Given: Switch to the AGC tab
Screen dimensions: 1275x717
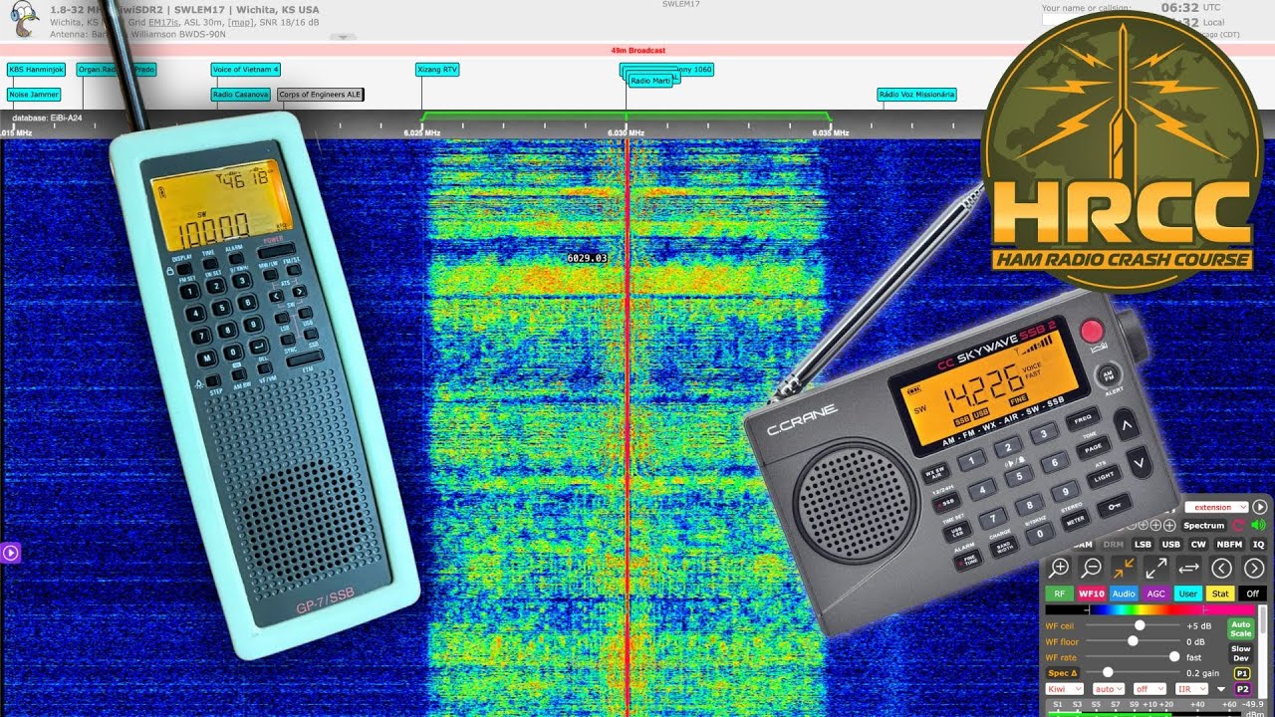Looking at the screenshot, I should click(x=1155, y=593).
